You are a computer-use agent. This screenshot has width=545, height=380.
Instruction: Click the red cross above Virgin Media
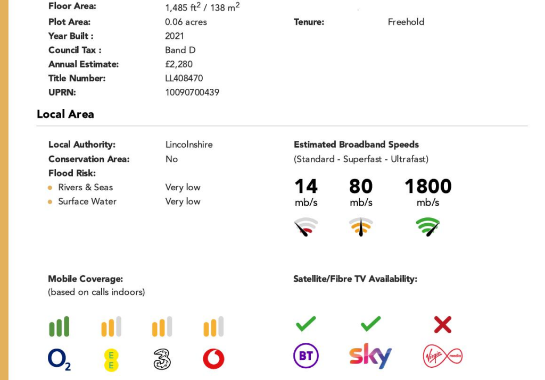pyautogui.click(x=442, y=325)
